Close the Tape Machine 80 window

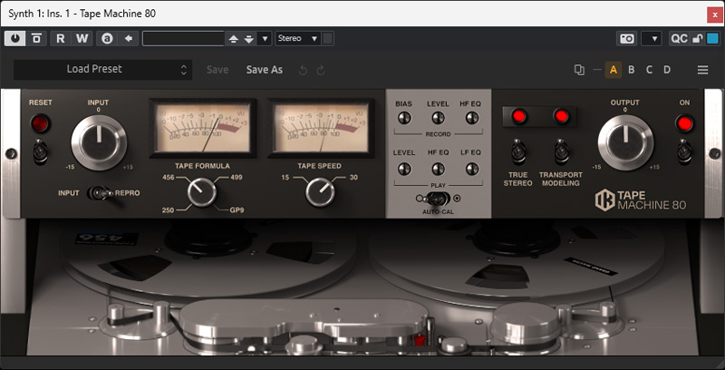point(715,15)
